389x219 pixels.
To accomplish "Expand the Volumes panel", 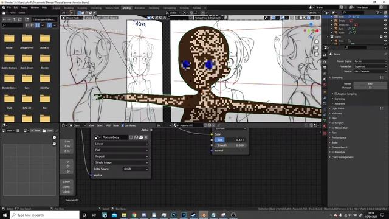I will click(x=336, y=113).
